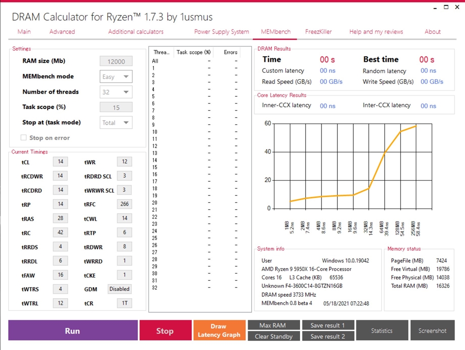Click the tRDWR value 8 field
This screenshot has width=465, height=350.
tap(124, 246)
